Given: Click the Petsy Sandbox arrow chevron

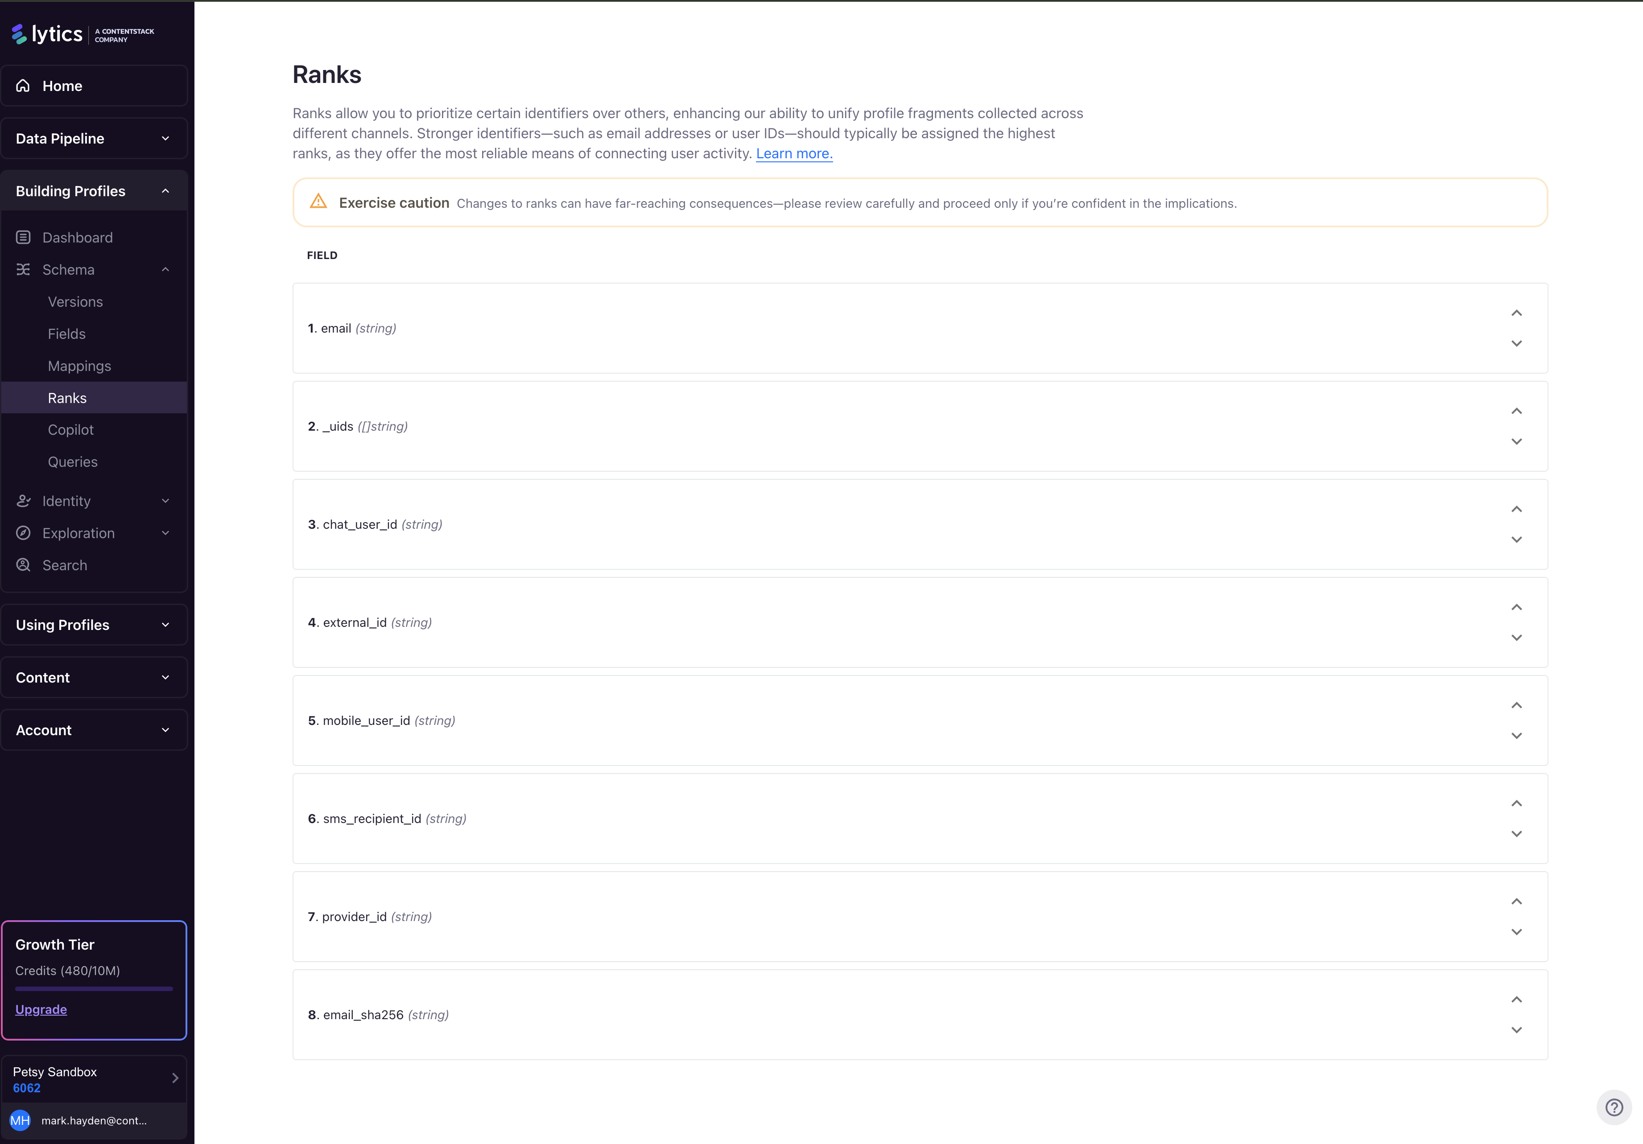Looking at the screenshot, I should pos(175,1078).
